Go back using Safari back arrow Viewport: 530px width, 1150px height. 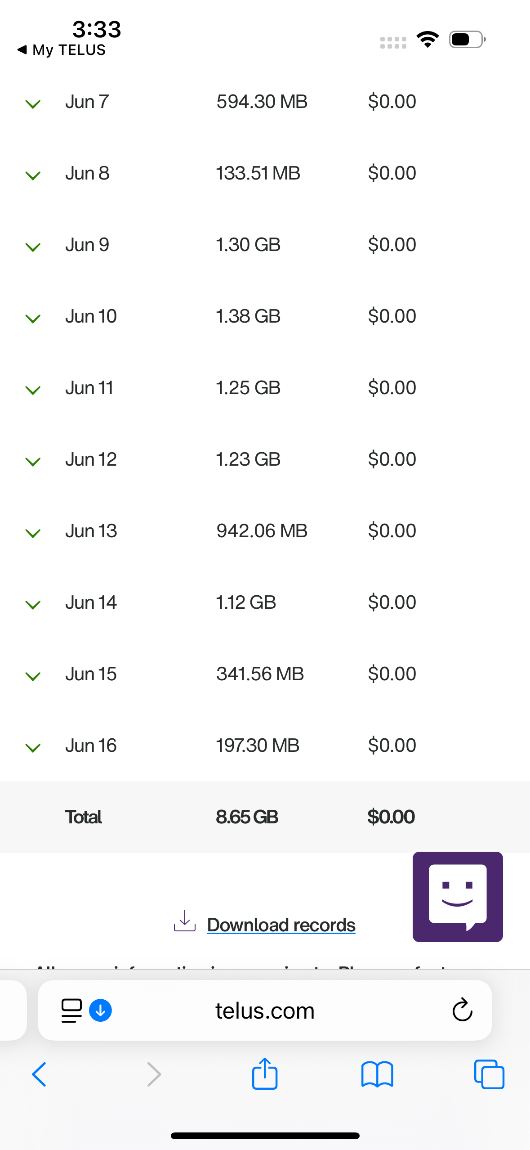point(39,1074)
